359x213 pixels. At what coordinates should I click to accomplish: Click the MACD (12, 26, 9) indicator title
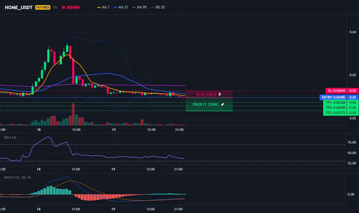17,177
